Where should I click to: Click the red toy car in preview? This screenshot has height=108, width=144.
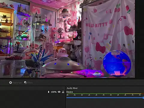14,57
